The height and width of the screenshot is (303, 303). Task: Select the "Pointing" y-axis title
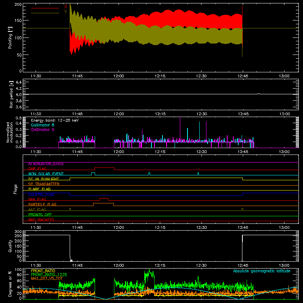[10, 37]
